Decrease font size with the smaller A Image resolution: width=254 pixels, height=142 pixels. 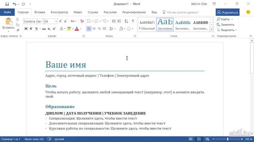[x=65, y=21]
